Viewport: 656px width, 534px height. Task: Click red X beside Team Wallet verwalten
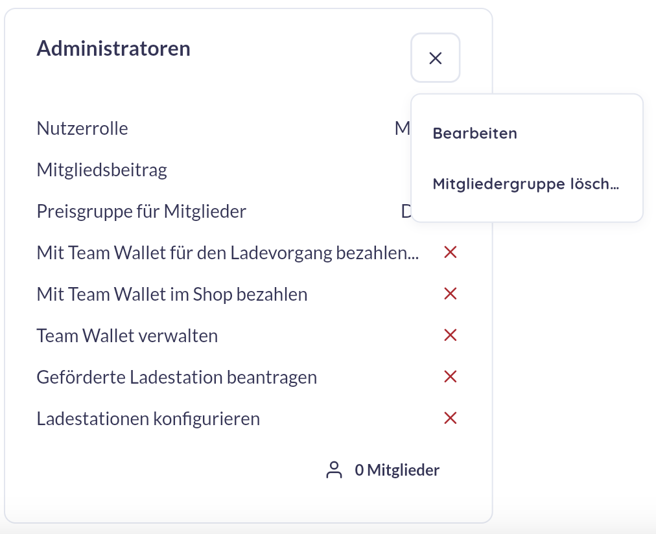[x=450, y=335]
